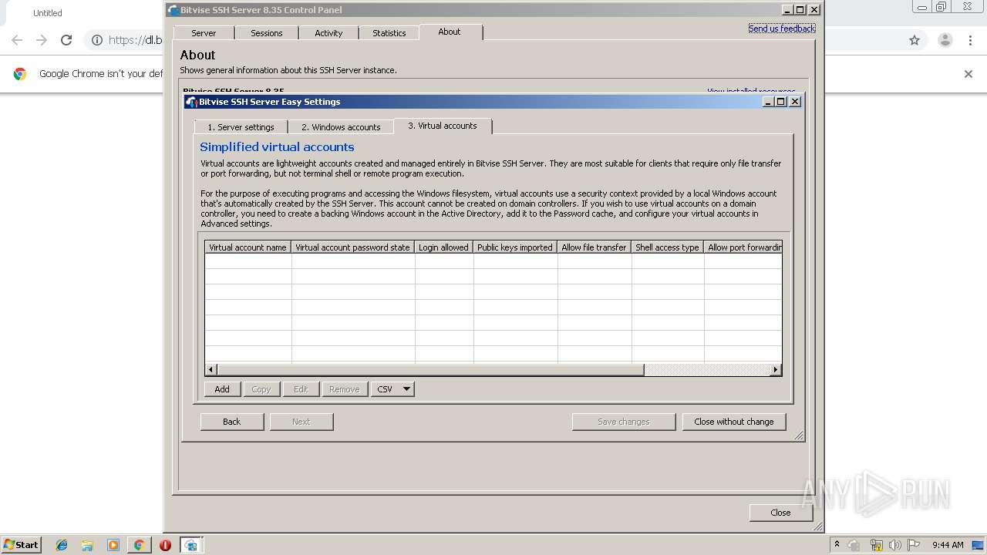Click Shell access type column header
Screen dimensions: 987x555
click(x=668, y=247)
